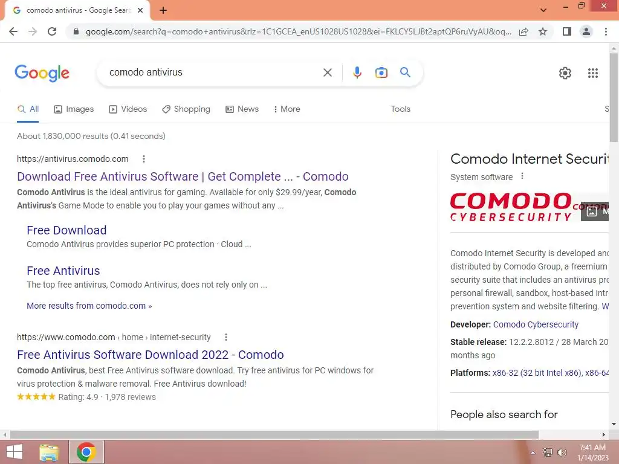The image size is (619, 464).
Task: Open Free Antivirus Software Download 2022 result
Action: tap(150, 355)
